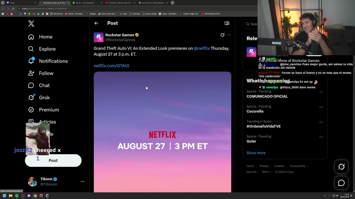
Task: Expand the More footer menu
Action: pos(267,172)
